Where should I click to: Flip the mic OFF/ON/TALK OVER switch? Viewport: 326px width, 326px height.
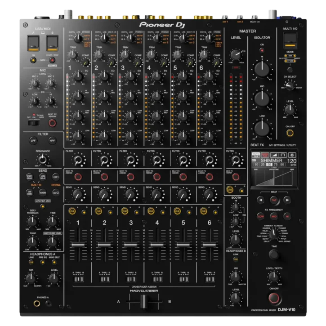pyautogui.click(x=34, y=123)
